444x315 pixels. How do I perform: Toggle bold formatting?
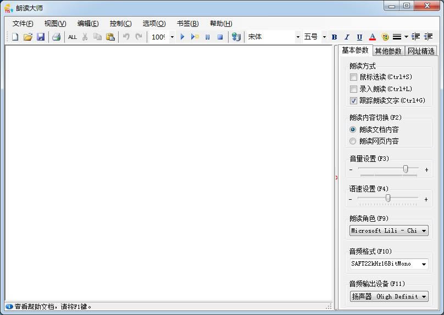(334, 37)
